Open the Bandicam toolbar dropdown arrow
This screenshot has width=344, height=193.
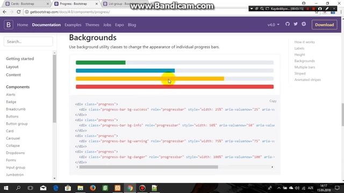point(252,9)
